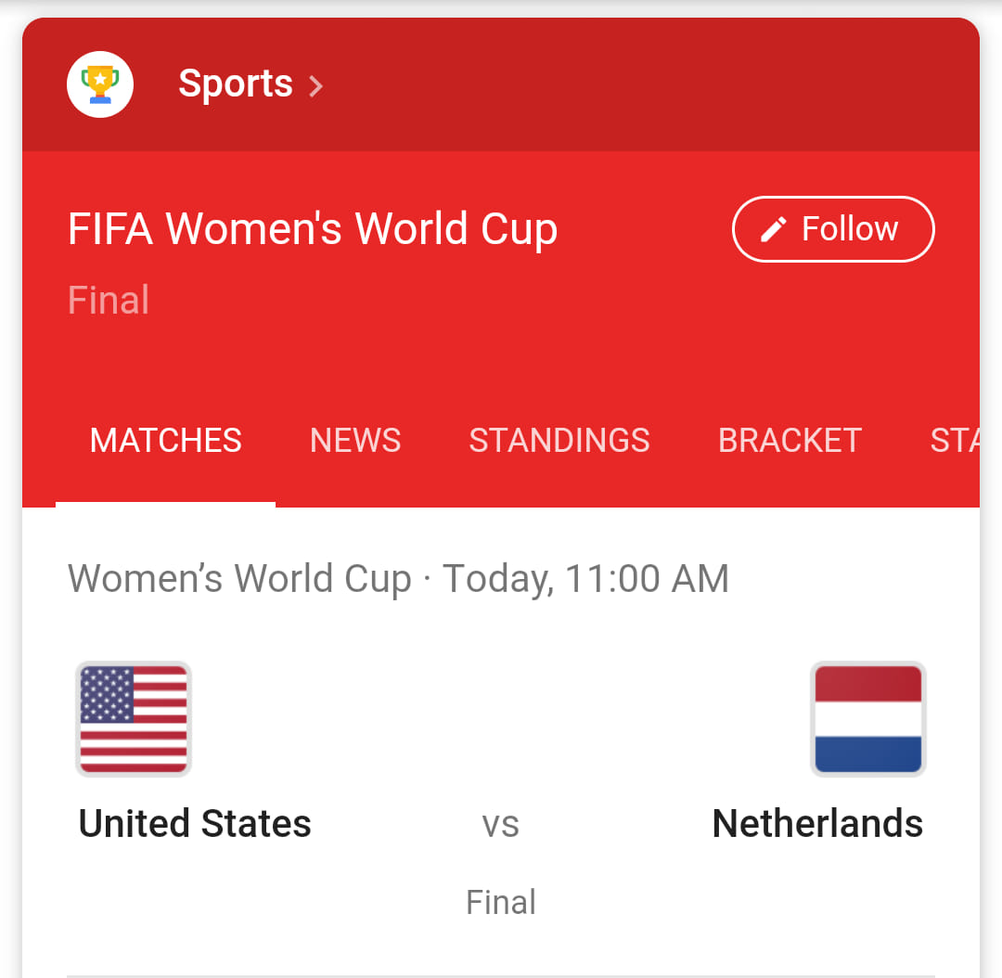The width and height of the screenshot is (1002, 978).
Task: Select the United States team name
Action: point(195,823)
